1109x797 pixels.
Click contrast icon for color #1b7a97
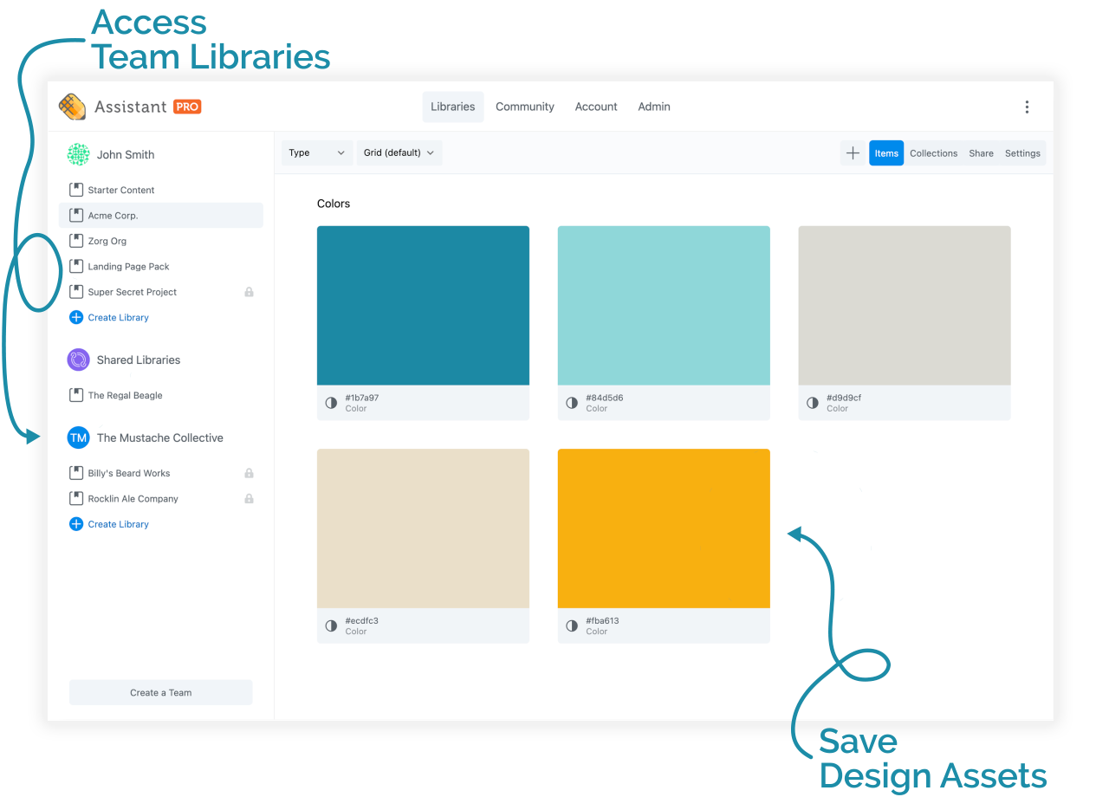click(331, 403)
